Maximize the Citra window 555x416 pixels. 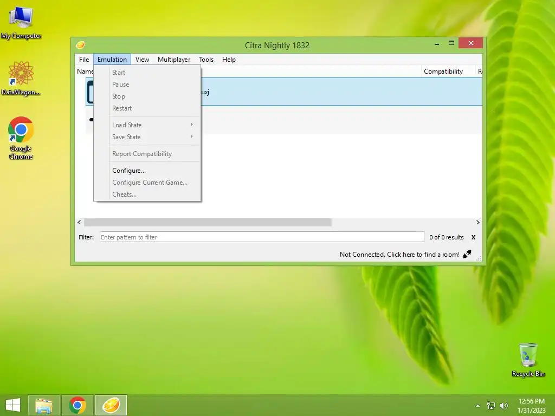click(x=451, y=43)
